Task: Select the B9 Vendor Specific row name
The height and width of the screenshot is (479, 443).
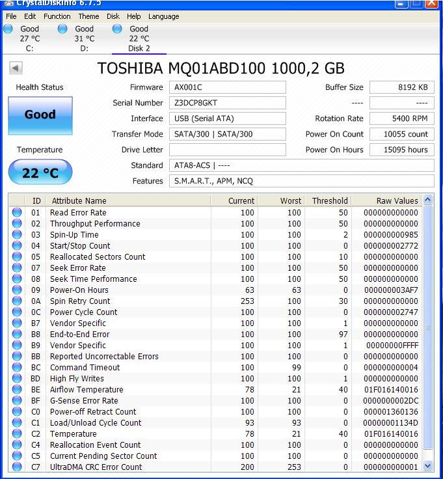Action: point(78,345)
